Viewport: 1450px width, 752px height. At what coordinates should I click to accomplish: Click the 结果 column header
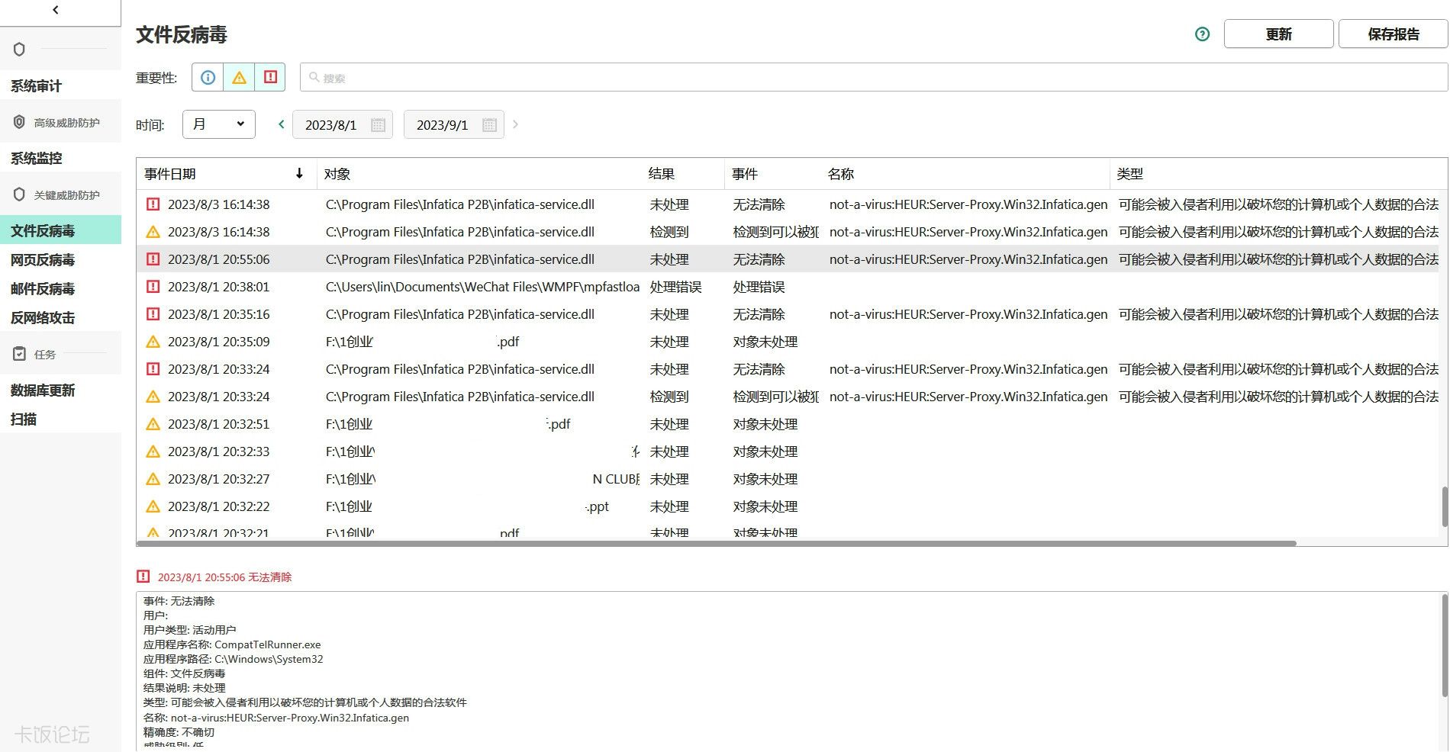[x=683, y=174]
